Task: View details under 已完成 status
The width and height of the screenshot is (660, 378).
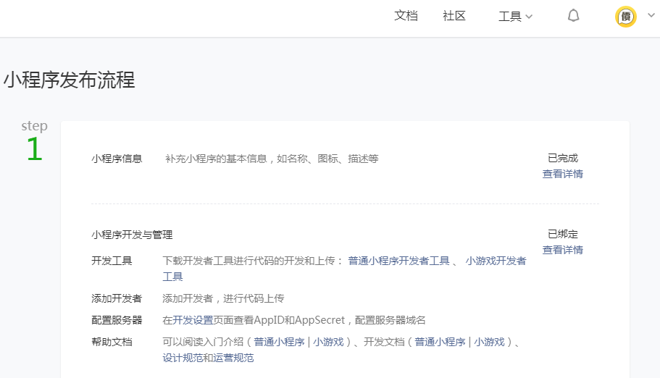Action: (x=562, y=174)
